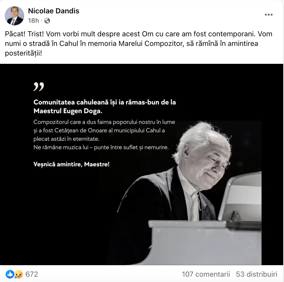Show the 53 distribuiri shares

pos(256,274)
